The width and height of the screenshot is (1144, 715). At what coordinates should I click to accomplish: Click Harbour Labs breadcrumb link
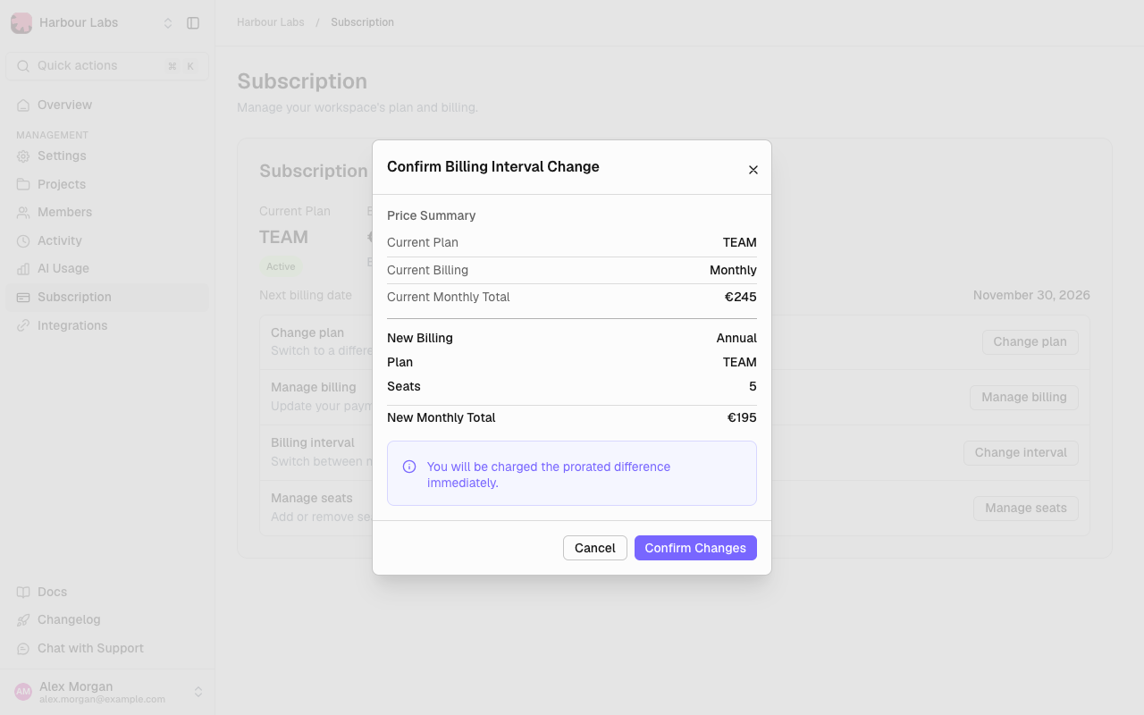[271, 22]
